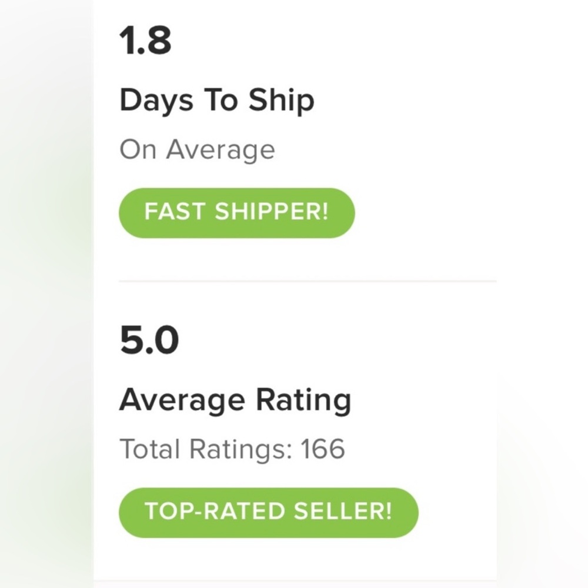588x588 pixels.
Task: Click the green TOP-RATED SELLER pill
Action: (269, 512)
